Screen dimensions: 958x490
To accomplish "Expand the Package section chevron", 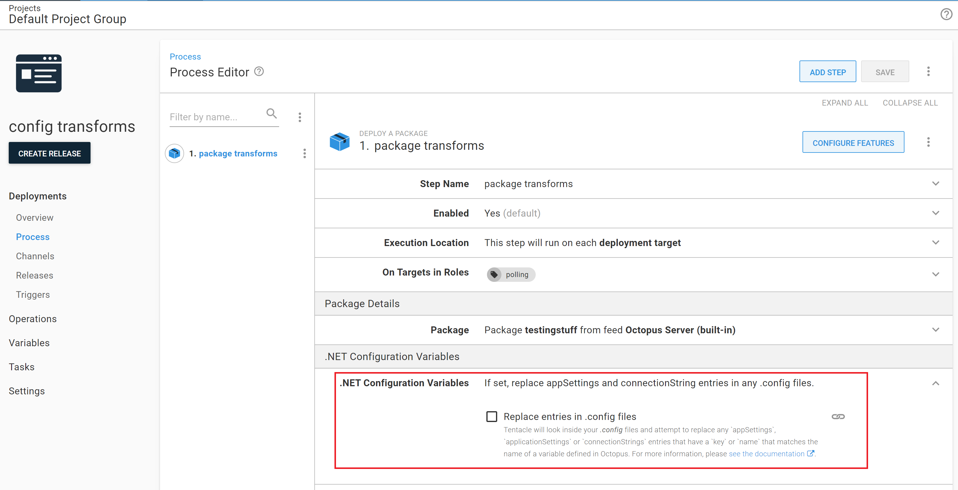I will [936, 330].
